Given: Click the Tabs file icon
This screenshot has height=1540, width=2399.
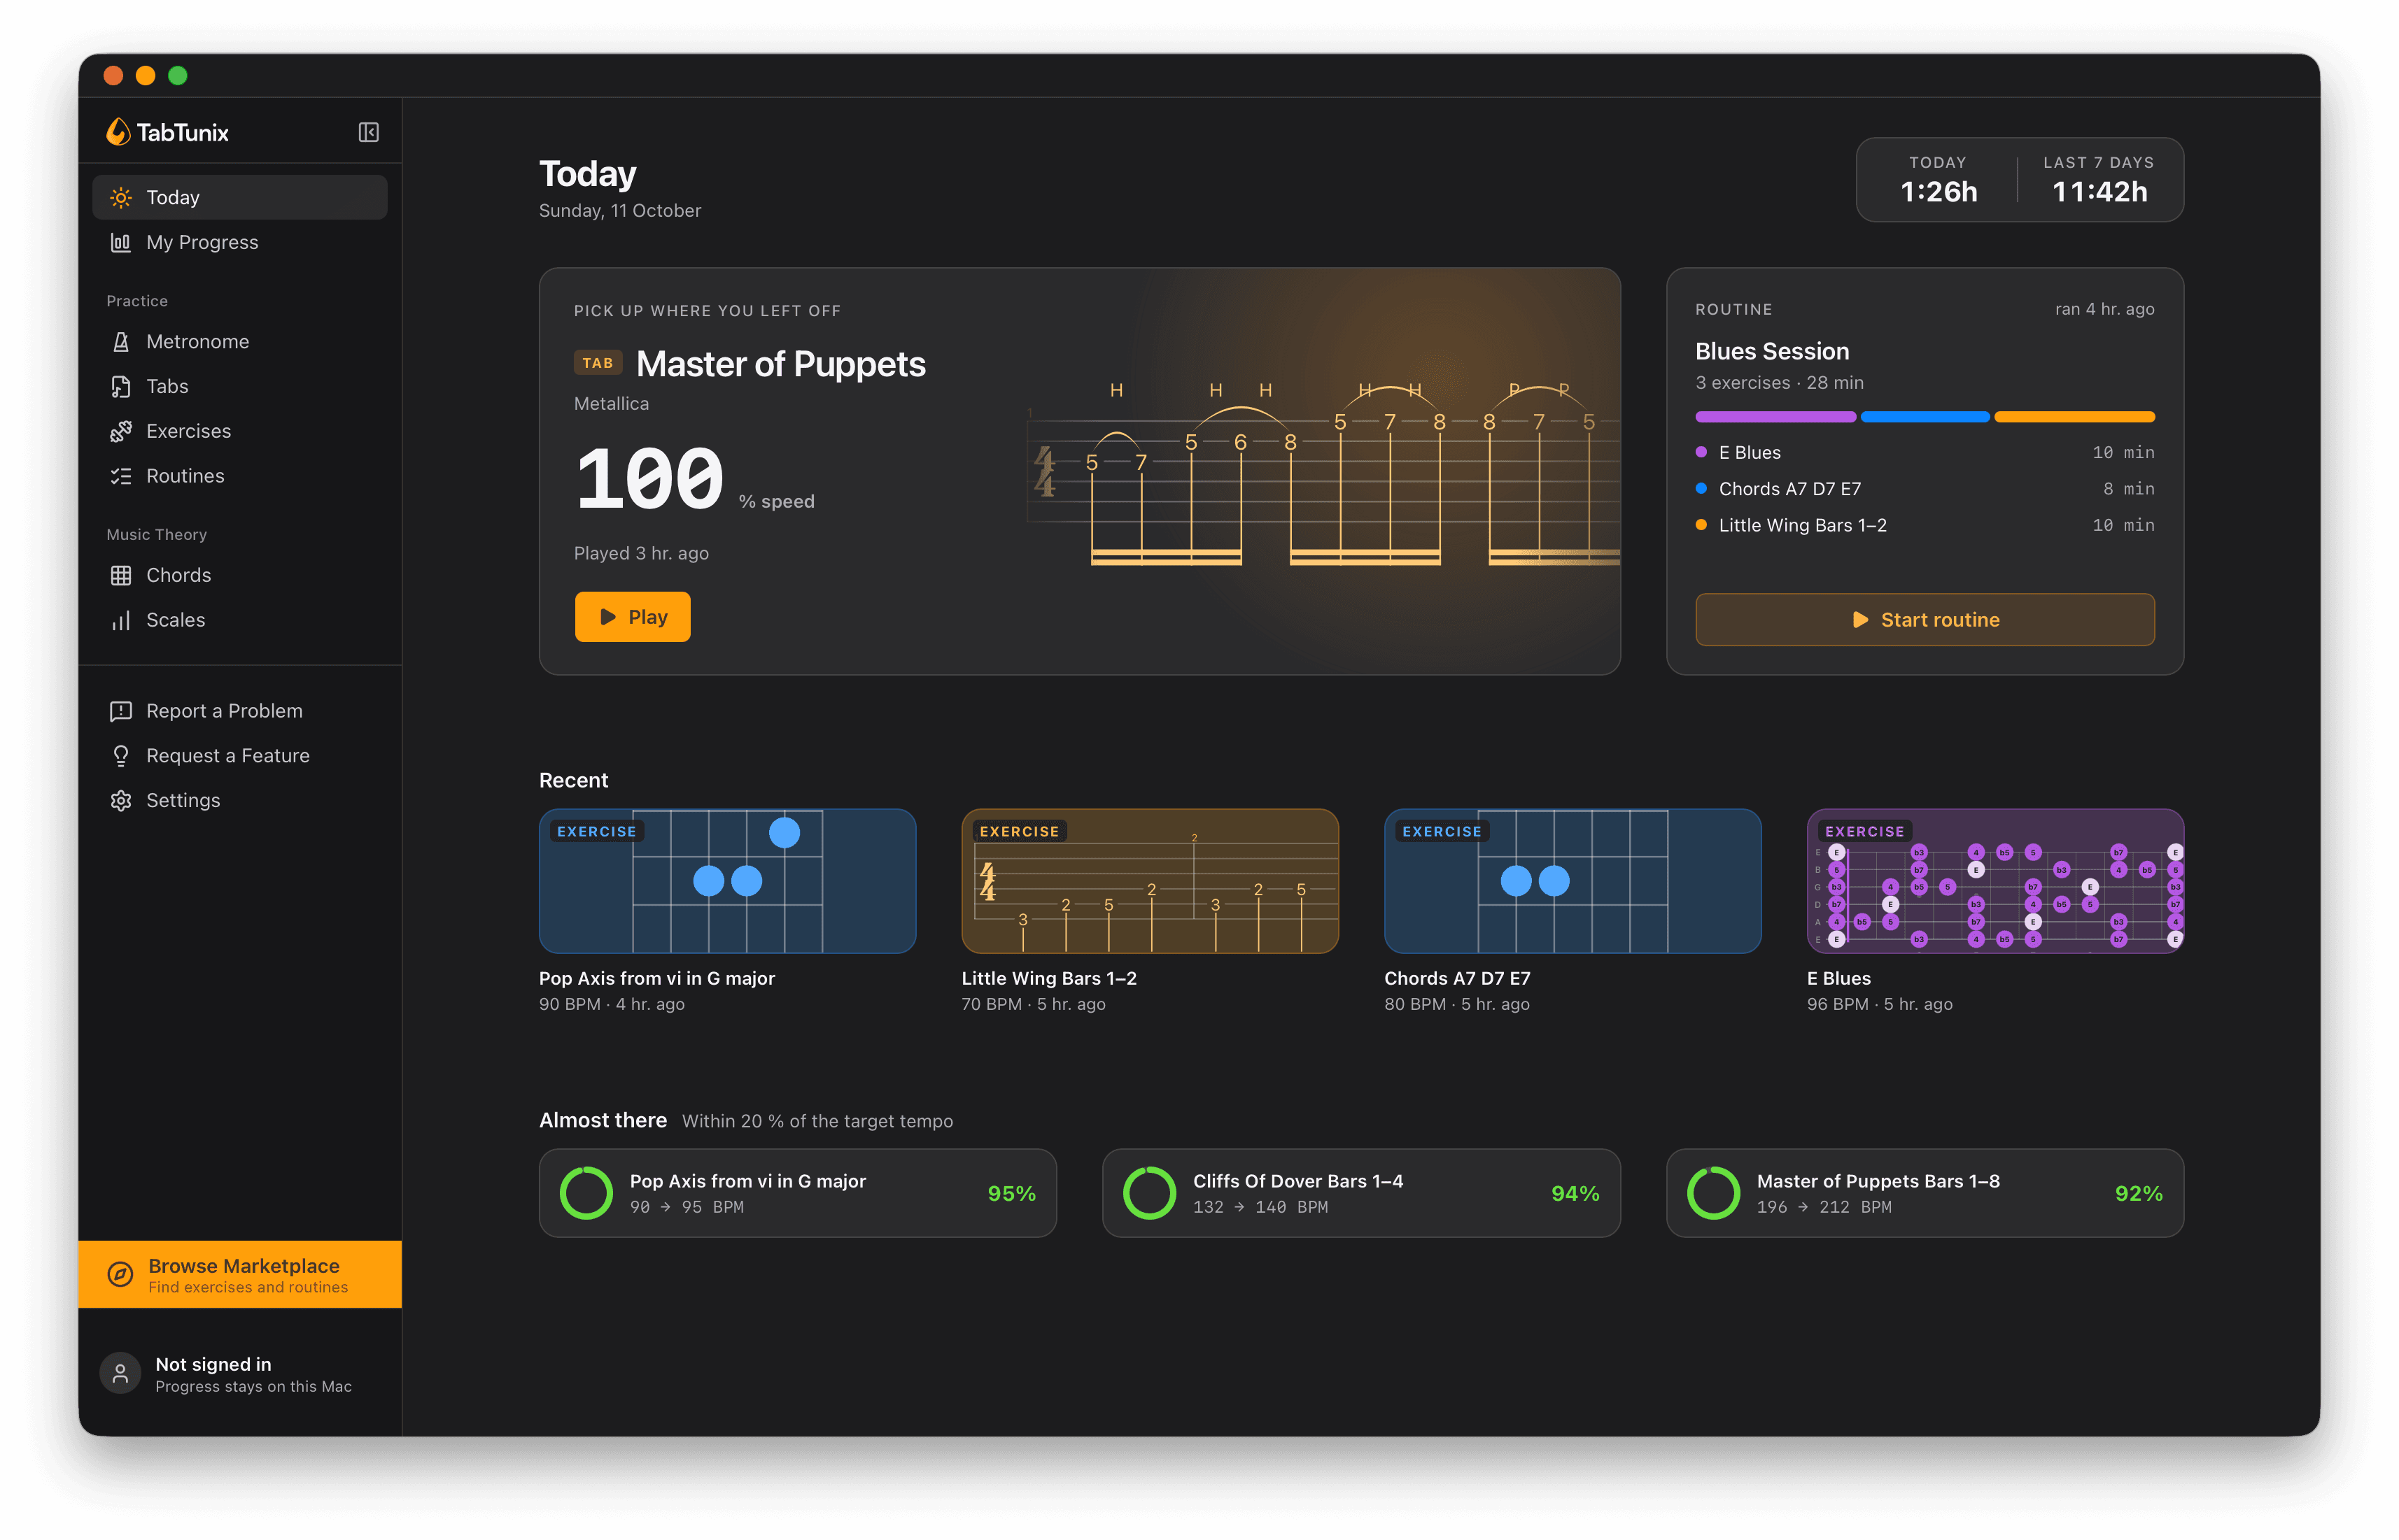Looking at the screenshot, I should coord(121,386).
